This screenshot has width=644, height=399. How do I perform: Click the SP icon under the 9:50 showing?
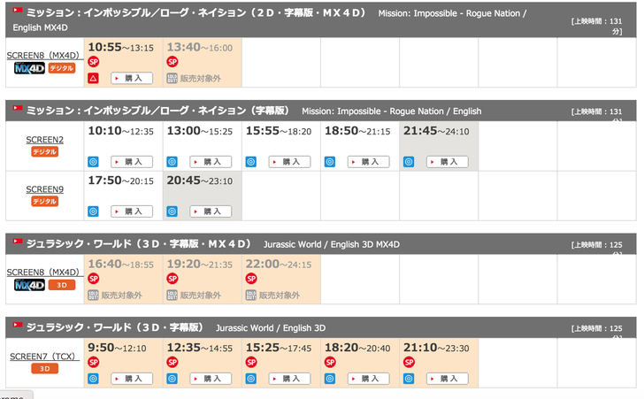[93, 362]
